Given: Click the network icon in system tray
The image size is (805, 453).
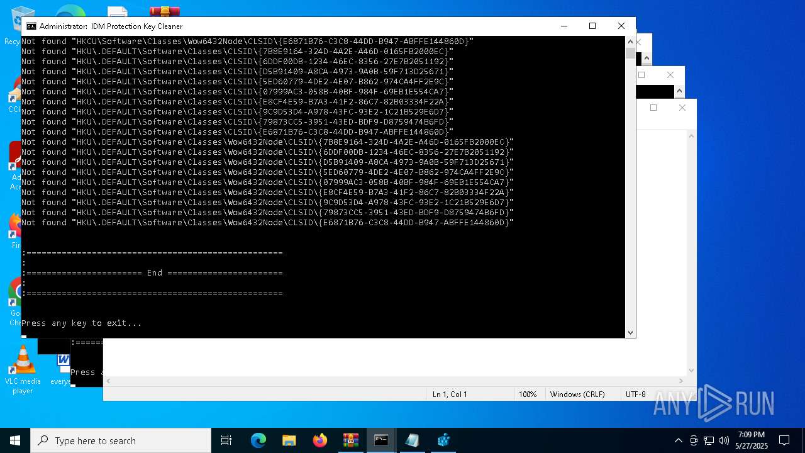Looking at the screenshot, I should pyautogui.click(x=709, y=440).
